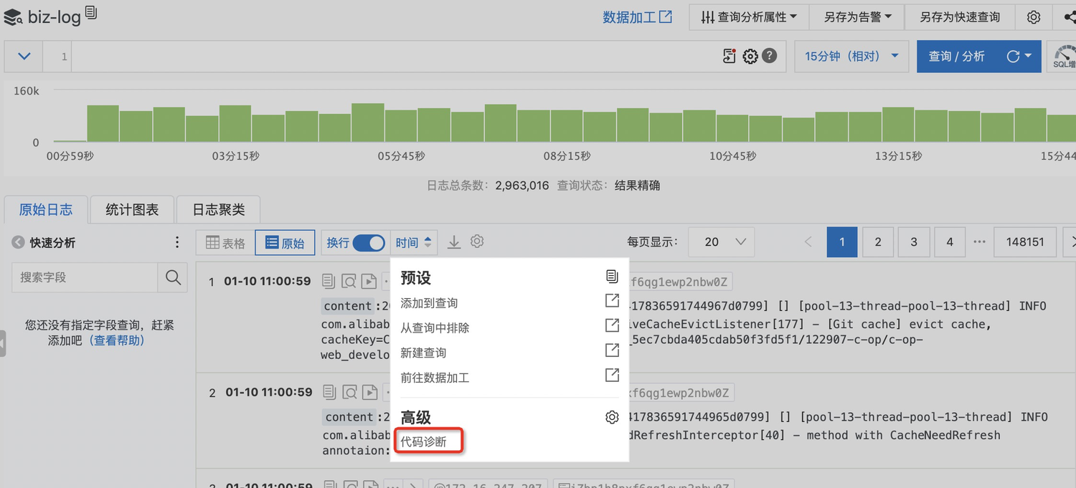1076x488 pixels.
Task: Open the 另存为告警 dropdown
Action: 856,17
